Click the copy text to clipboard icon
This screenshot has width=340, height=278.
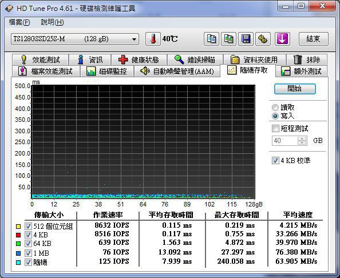click(211, 39)
